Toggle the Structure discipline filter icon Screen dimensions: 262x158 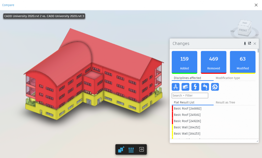[x=185, y=87]
